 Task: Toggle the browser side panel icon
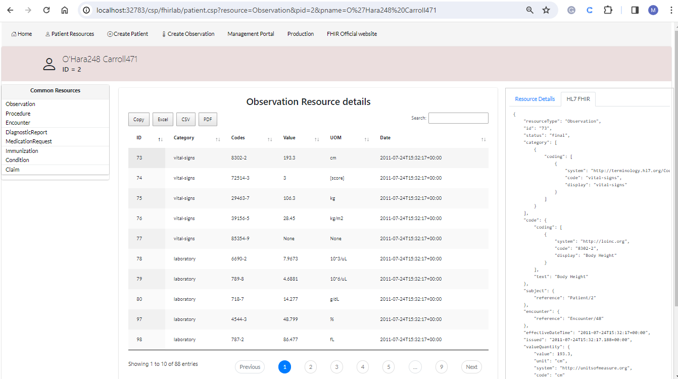(635, 10)
